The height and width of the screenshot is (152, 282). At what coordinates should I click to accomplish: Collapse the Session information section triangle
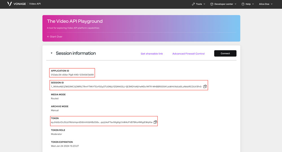[x=51, y=53]
